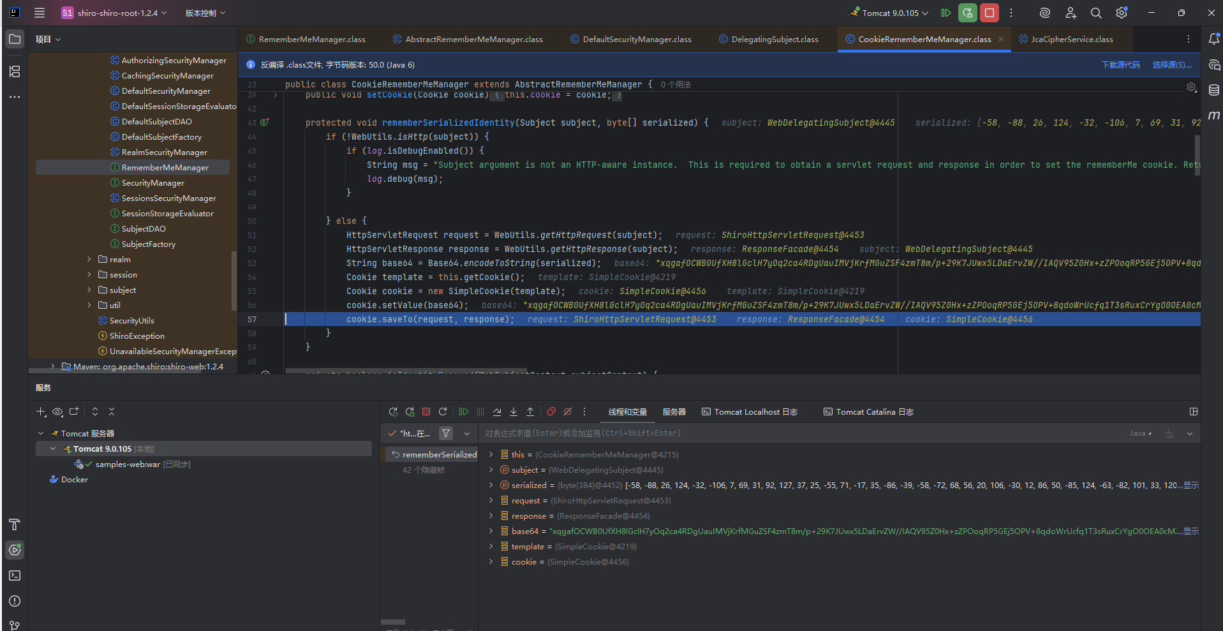Open the Database tool window icon
This screenshot has height=631, width=1223.
[1213, 91]
